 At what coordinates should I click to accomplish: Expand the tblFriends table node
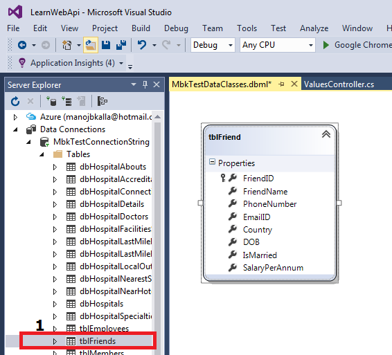coord(55,341)
